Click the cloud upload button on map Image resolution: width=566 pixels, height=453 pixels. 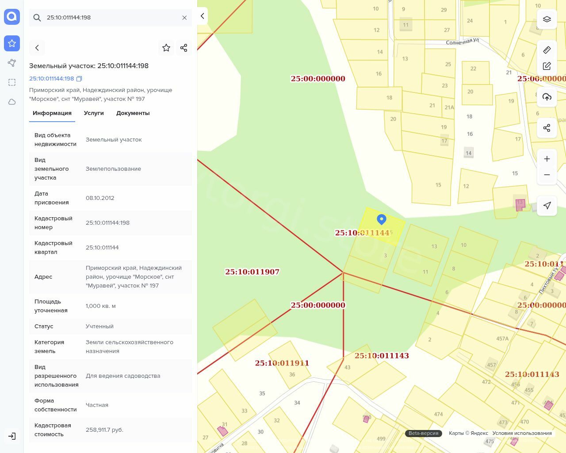tap(547, 97)
